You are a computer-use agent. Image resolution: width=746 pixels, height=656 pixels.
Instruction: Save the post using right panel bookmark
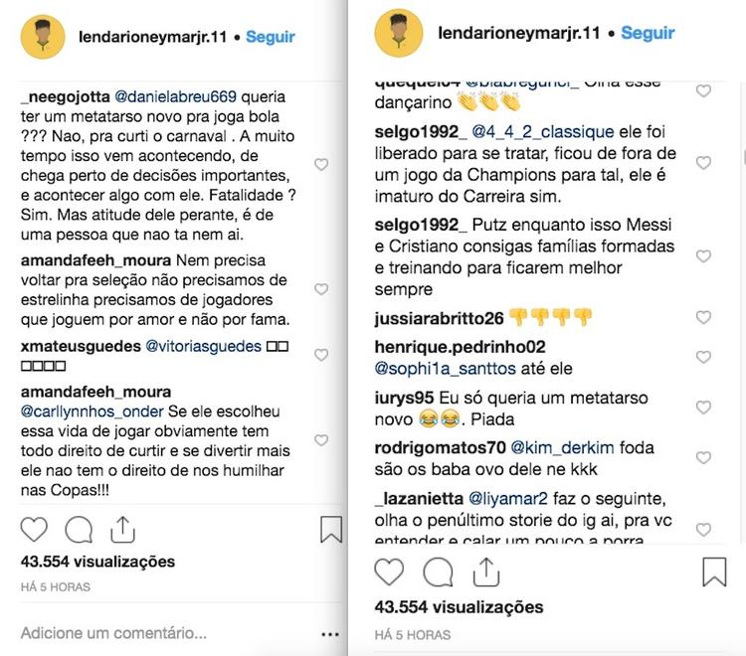[714, 572]
